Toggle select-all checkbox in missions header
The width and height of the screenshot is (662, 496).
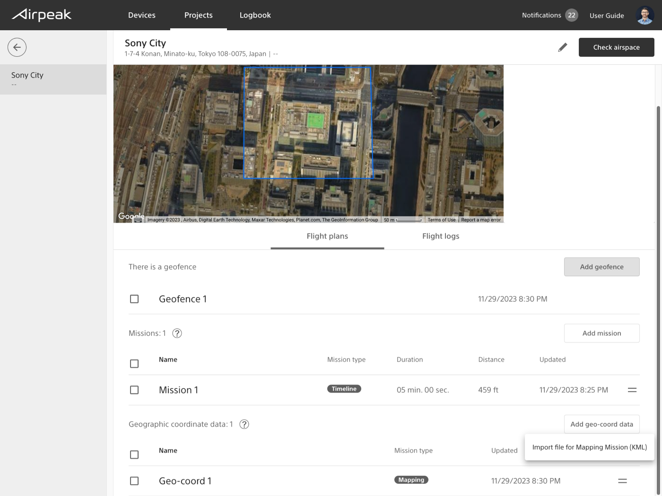coord(134,364)
